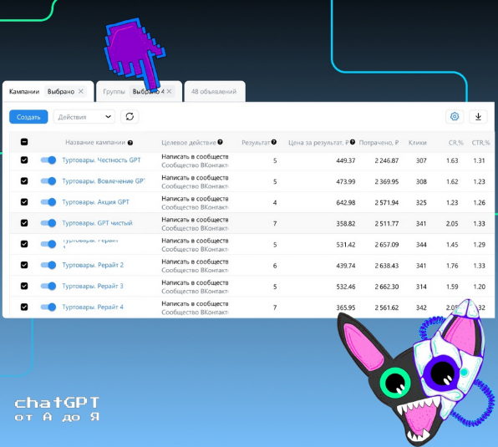Uncheck the Туртовары. Рерайт 4 checkbox
The image size is (498, 447).
click(24, 307)
